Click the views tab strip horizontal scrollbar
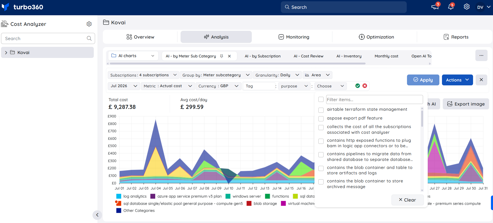 238,63
